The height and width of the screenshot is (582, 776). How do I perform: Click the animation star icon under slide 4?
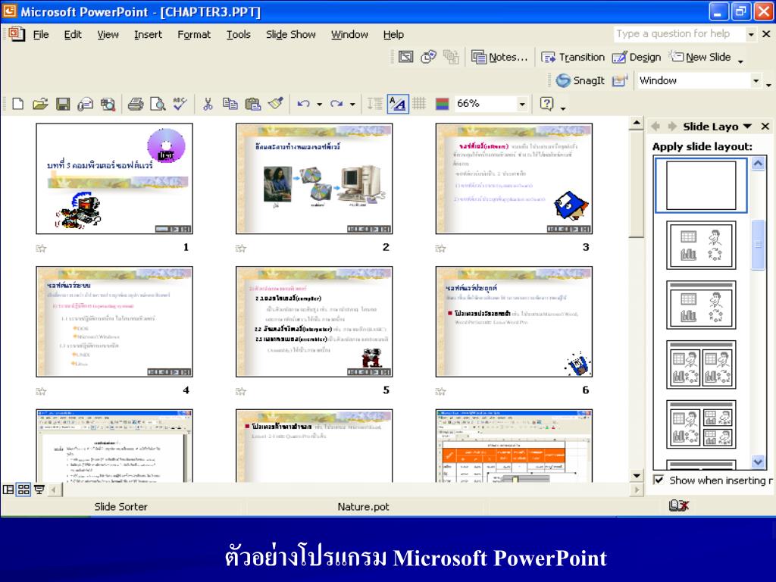(41, 392)
